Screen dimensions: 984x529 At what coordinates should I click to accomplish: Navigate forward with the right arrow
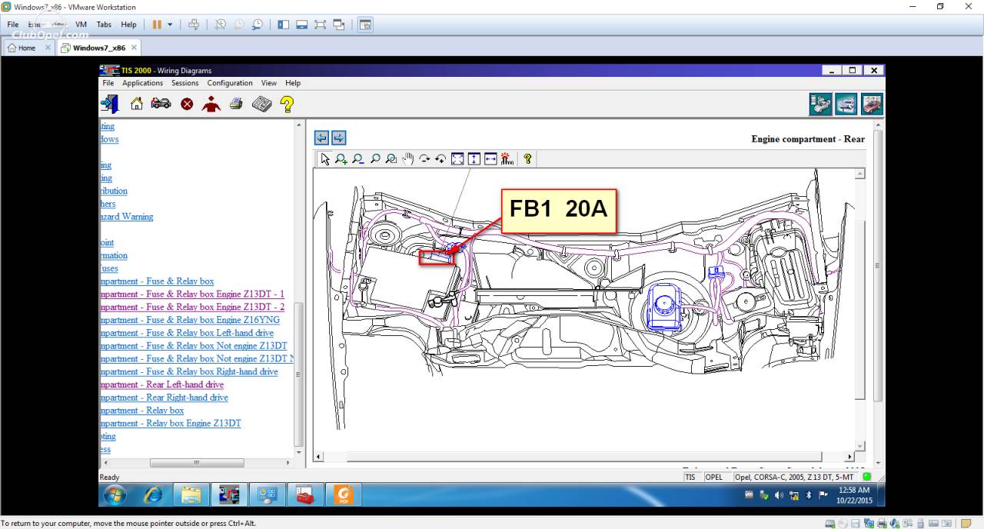pyautogui.click(x=338, y=138)
